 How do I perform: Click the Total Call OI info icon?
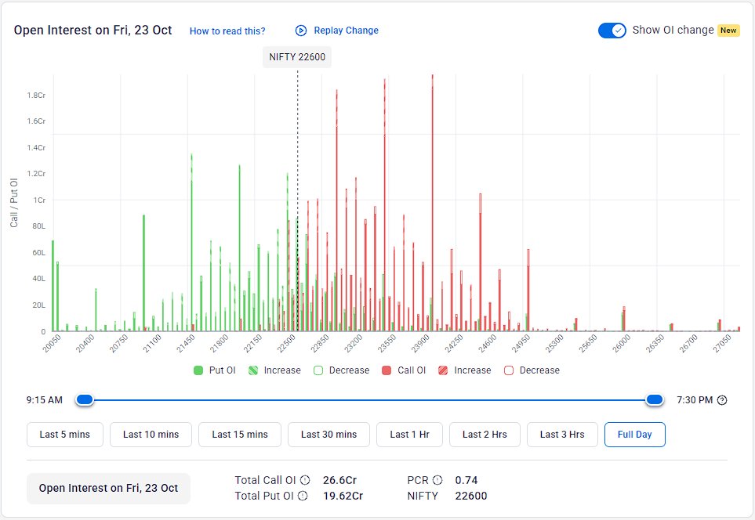tap(305, 480)
